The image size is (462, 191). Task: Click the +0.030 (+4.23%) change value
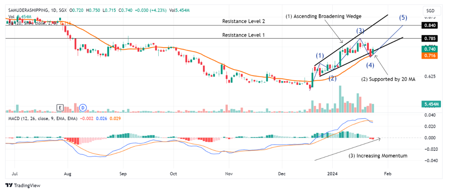click(x=150, y=10)
